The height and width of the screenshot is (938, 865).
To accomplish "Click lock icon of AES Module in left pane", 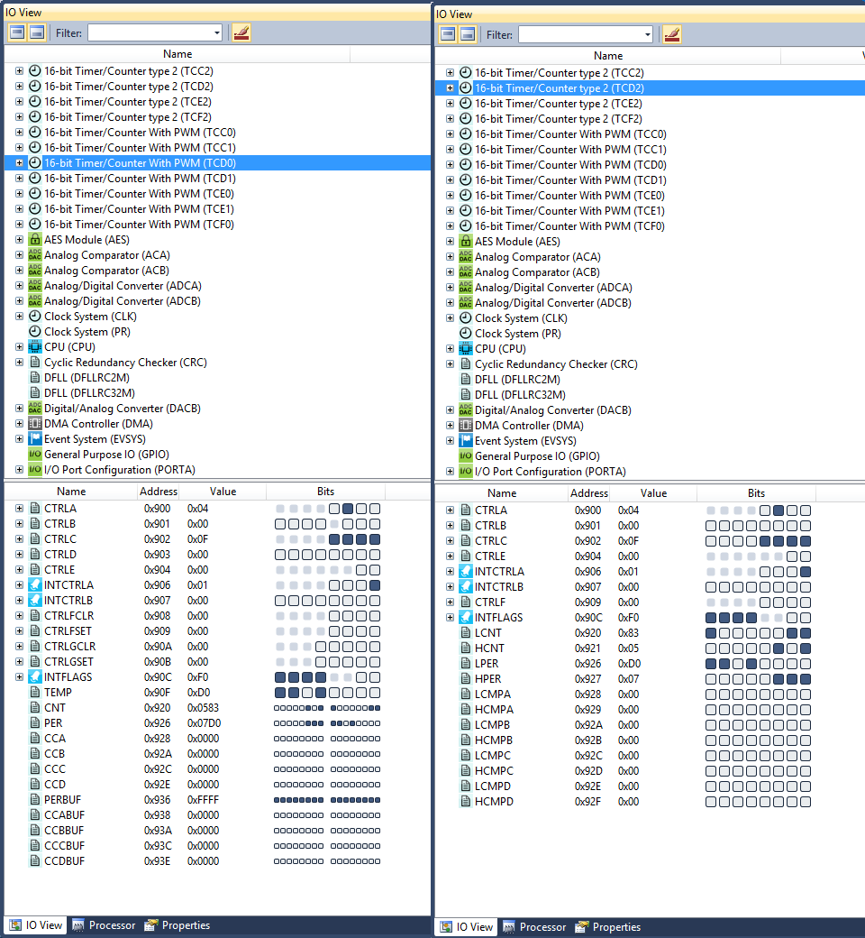I will (x=35, y=239).
